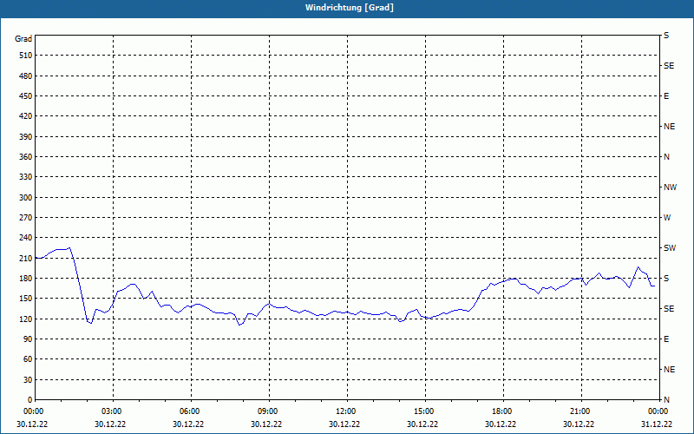
Task: Click the NE compass label at 390 level
Action: click(x=669, y=127)
